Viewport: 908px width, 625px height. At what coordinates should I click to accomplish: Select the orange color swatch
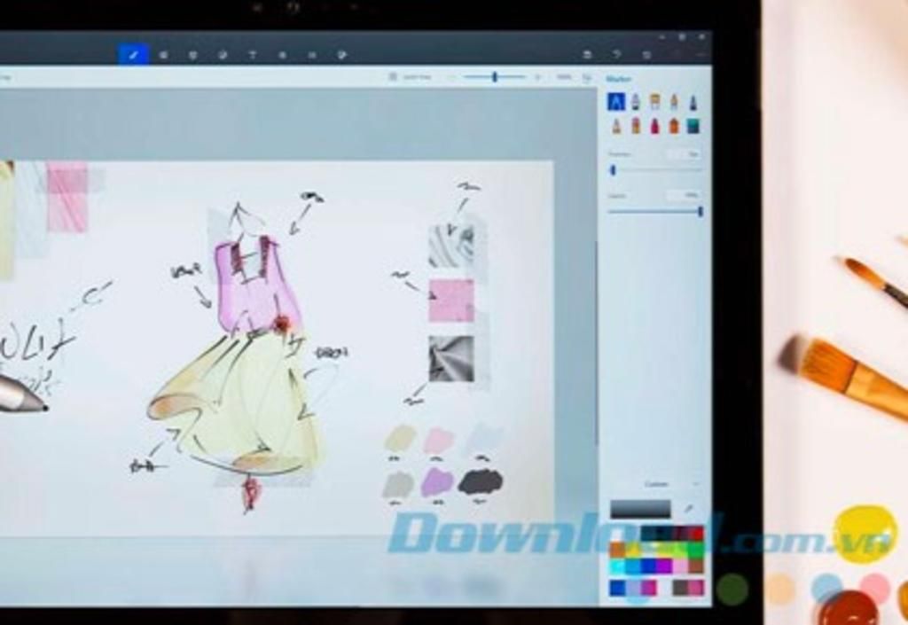(x=617, y=550)
